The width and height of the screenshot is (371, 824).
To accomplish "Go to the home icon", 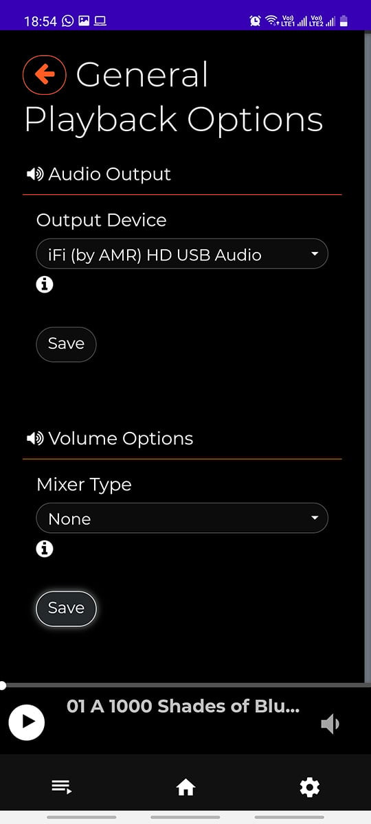I will pyautogui.click(x=185, y=787).
